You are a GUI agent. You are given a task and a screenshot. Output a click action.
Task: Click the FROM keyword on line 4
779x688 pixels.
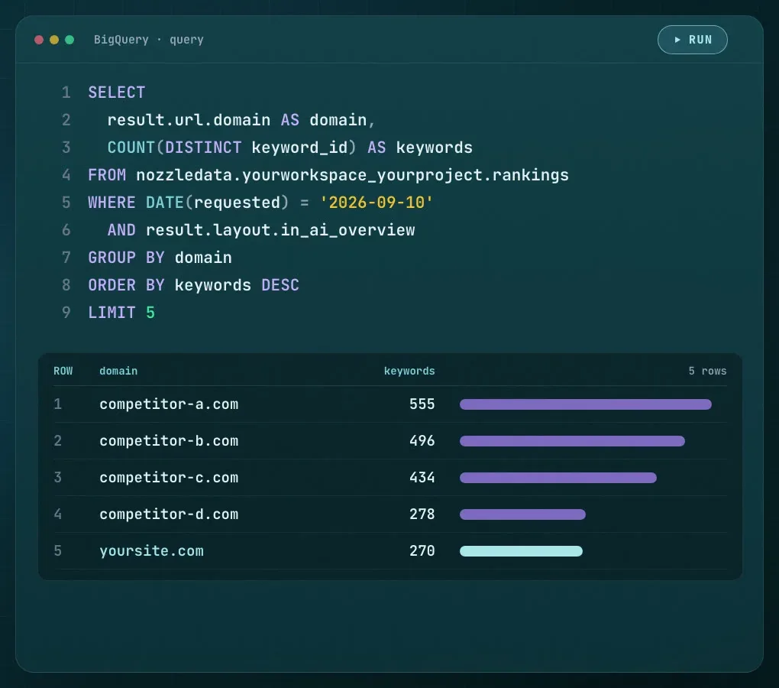click(107, 175)
